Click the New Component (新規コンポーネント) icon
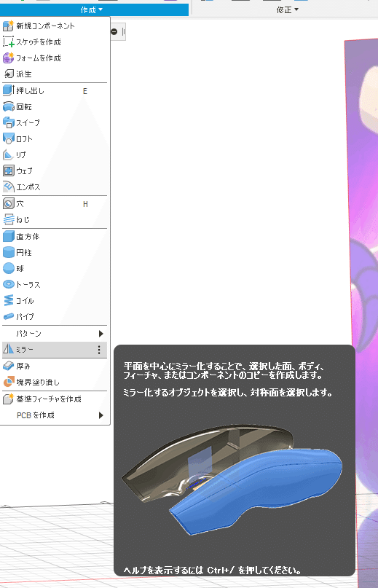The width and height of the screenshot is (378, 588). (x=8, y=26)
